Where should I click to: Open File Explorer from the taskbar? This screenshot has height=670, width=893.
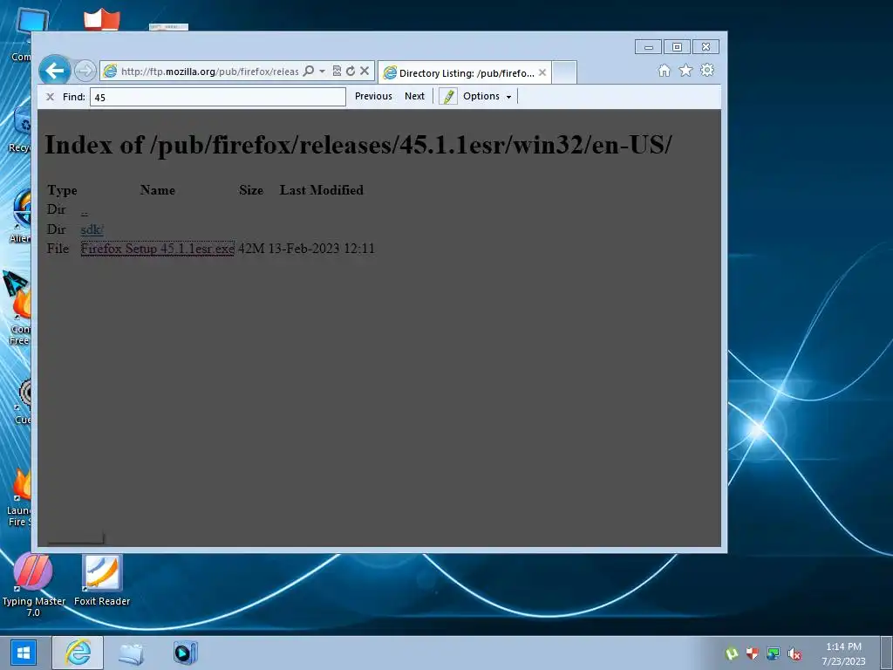tap(131, 653)
